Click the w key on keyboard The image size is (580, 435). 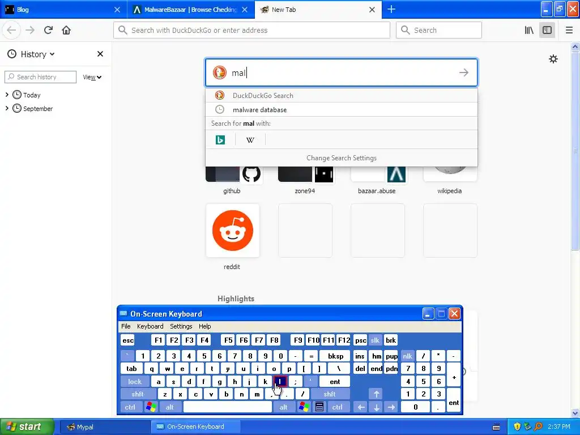tap(167, 368)
